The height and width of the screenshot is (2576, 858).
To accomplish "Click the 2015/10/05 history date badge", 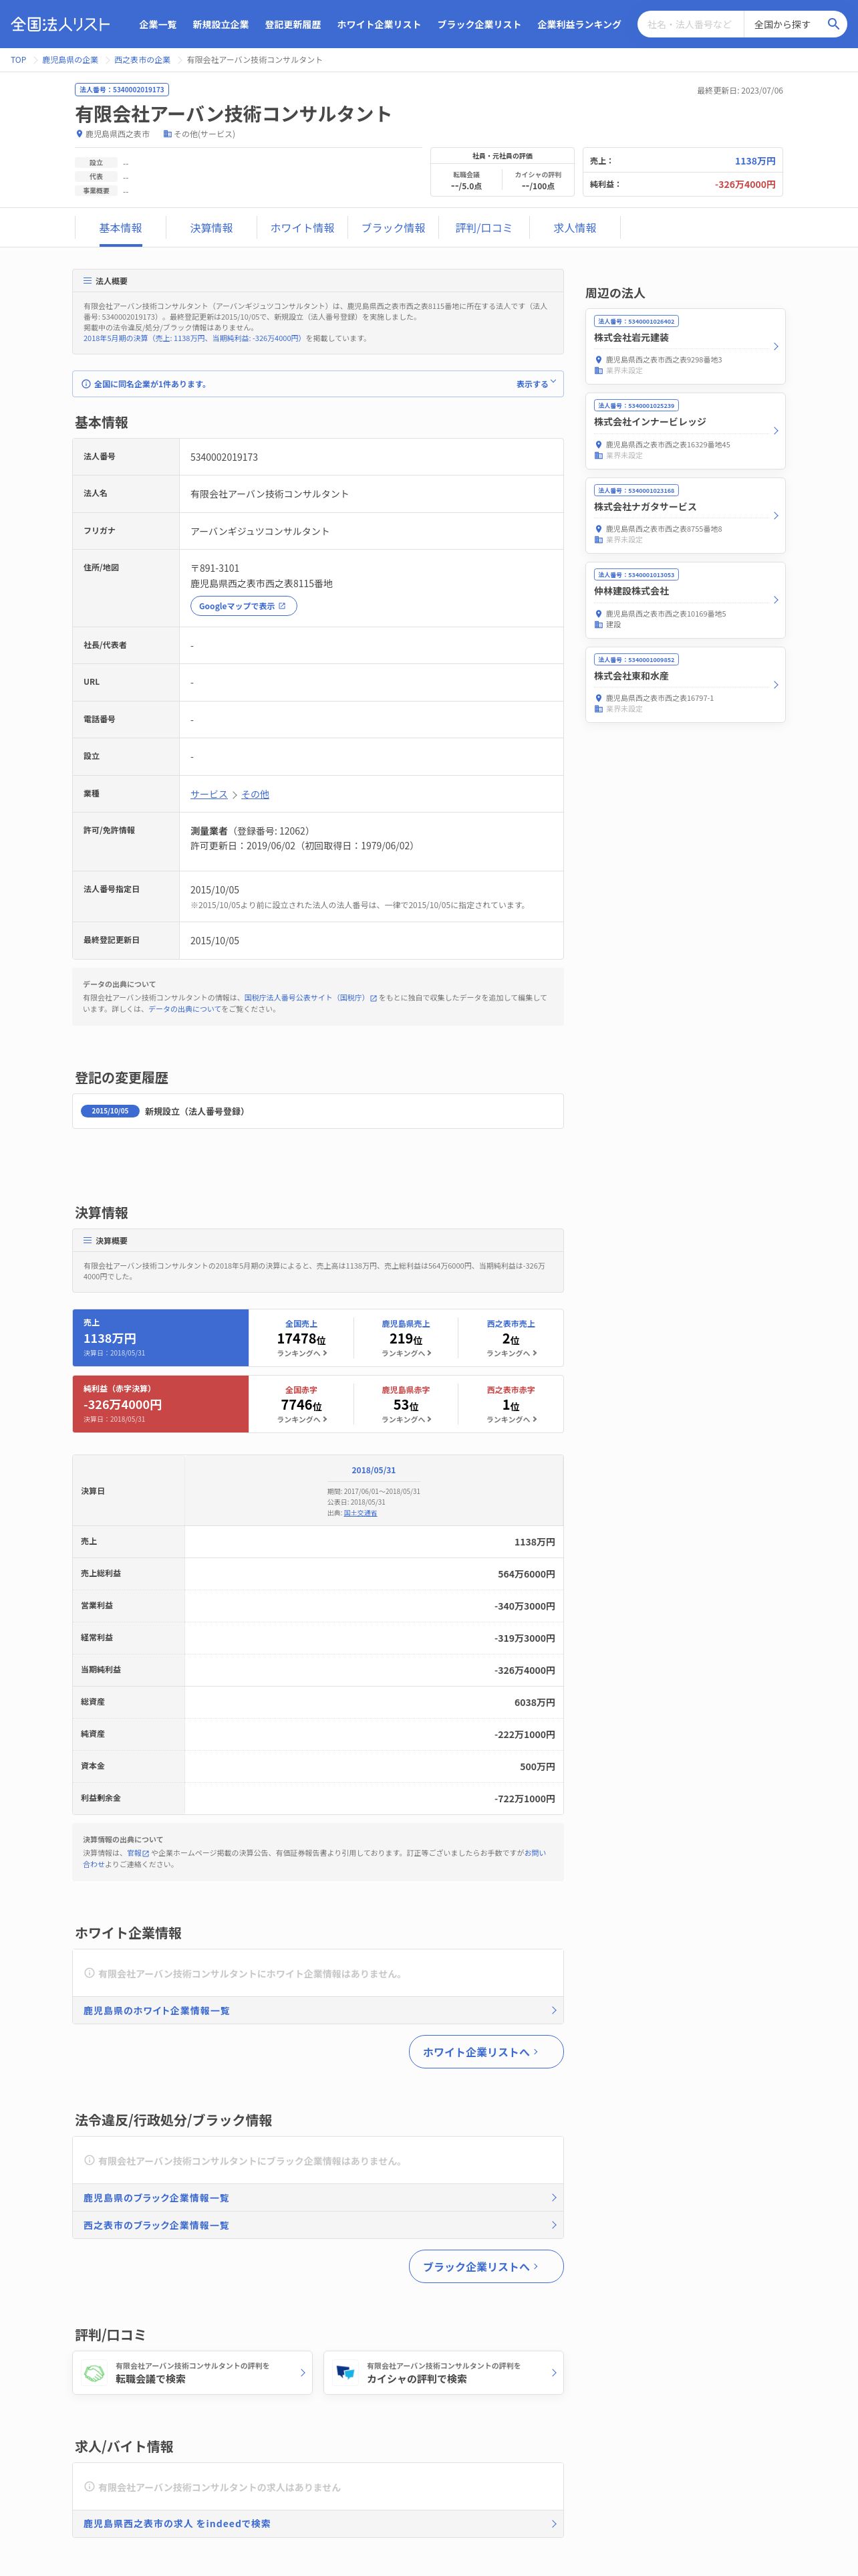I will (110, 1111).
